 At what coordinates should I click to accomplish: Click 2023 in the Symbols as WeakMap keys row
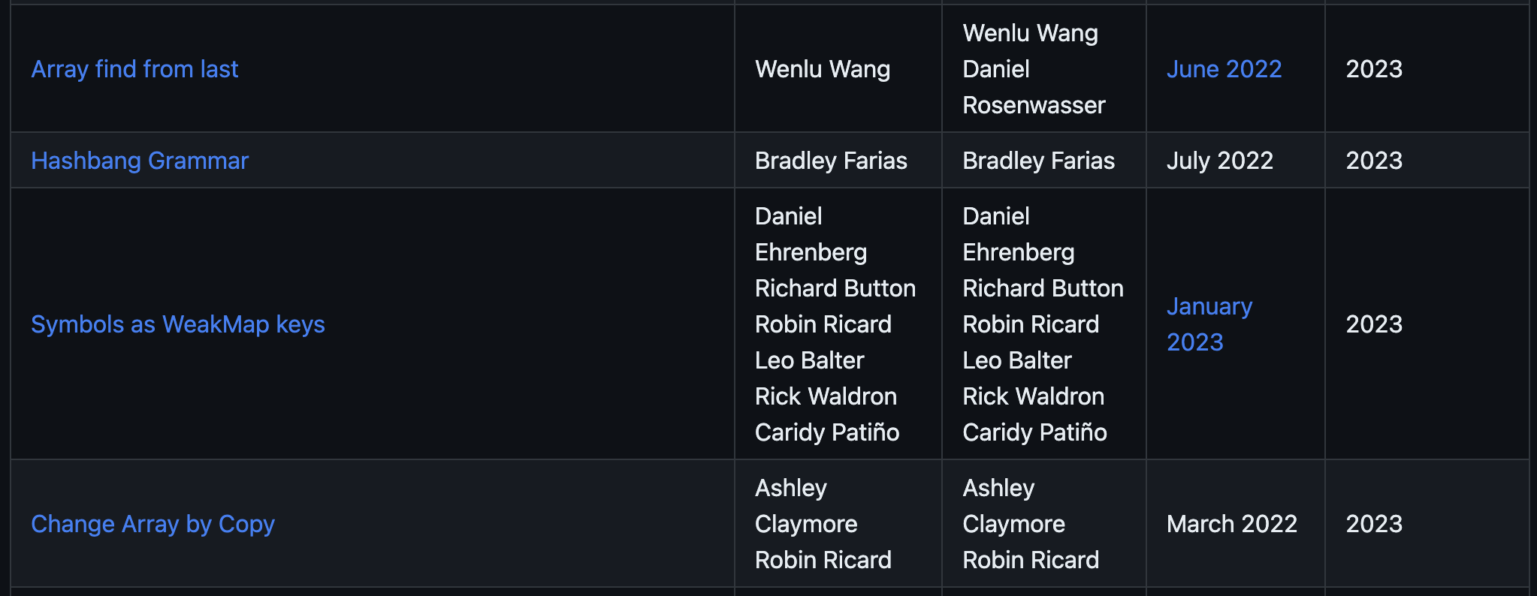1374,324
